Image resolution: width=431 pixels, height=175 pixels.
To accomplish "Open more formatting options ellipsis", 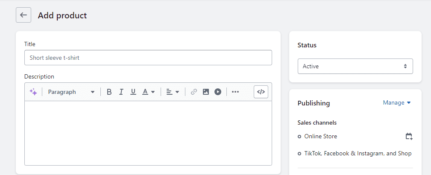I will coord(235,92).
